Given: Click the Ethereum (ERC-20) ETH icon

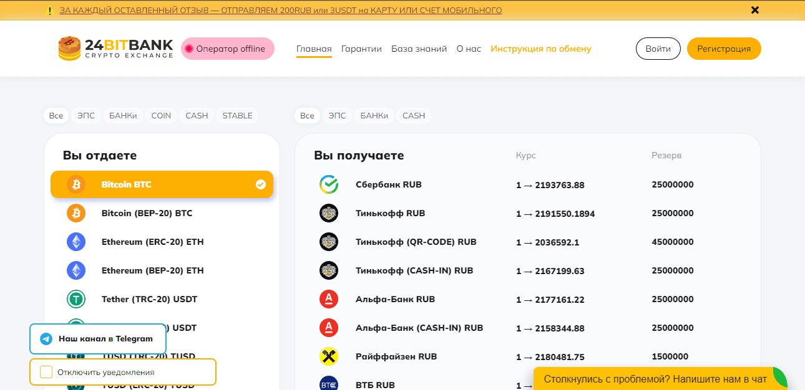Looking at the screenshot, I should 76,242.
